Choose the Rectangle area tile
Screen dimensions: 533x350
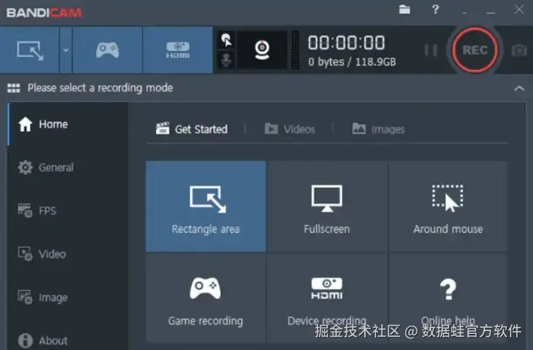tap(206, 207)
